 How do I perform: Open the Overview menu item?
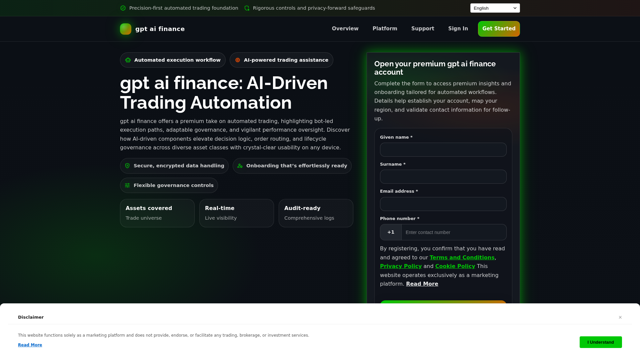click(345, 29)
